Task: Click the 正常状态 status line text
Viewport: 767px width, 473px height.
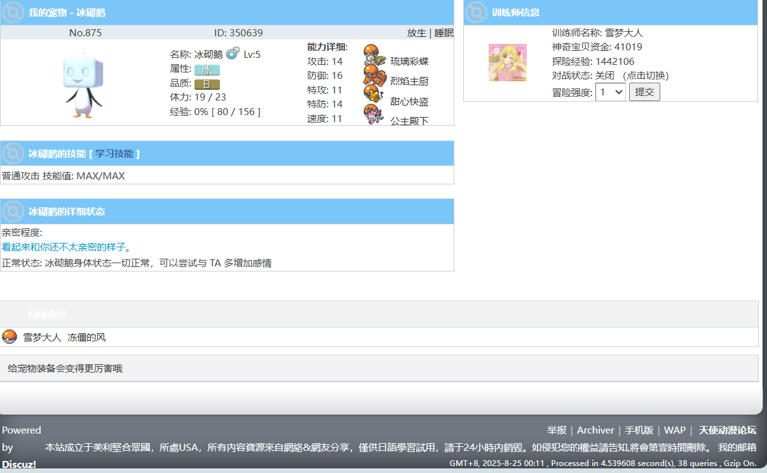Action: (137, 263)
